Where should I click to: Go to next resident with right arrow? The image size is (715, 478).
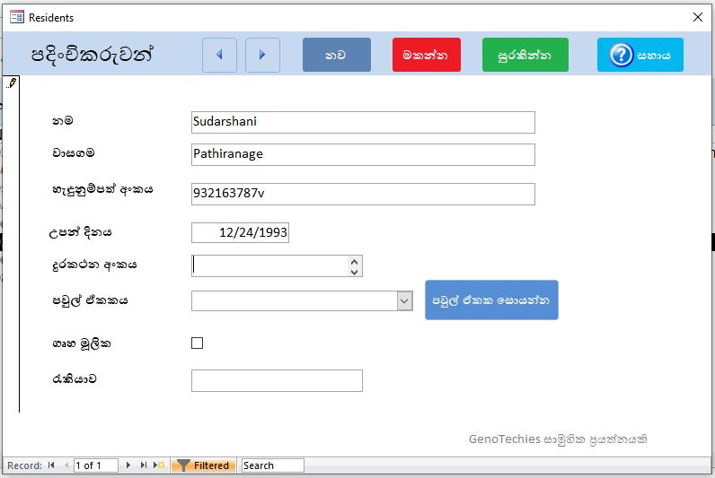click(x=262, y=55)
